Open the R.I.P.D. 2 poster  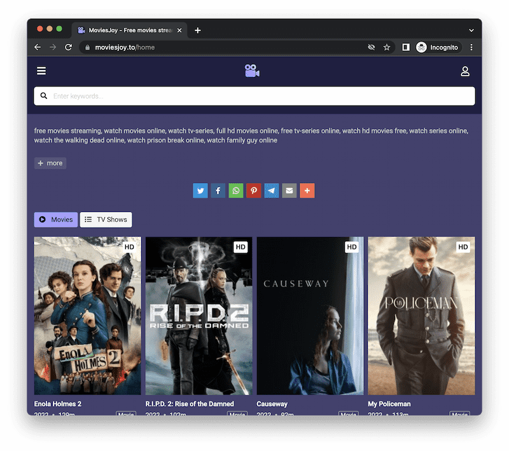199,316
